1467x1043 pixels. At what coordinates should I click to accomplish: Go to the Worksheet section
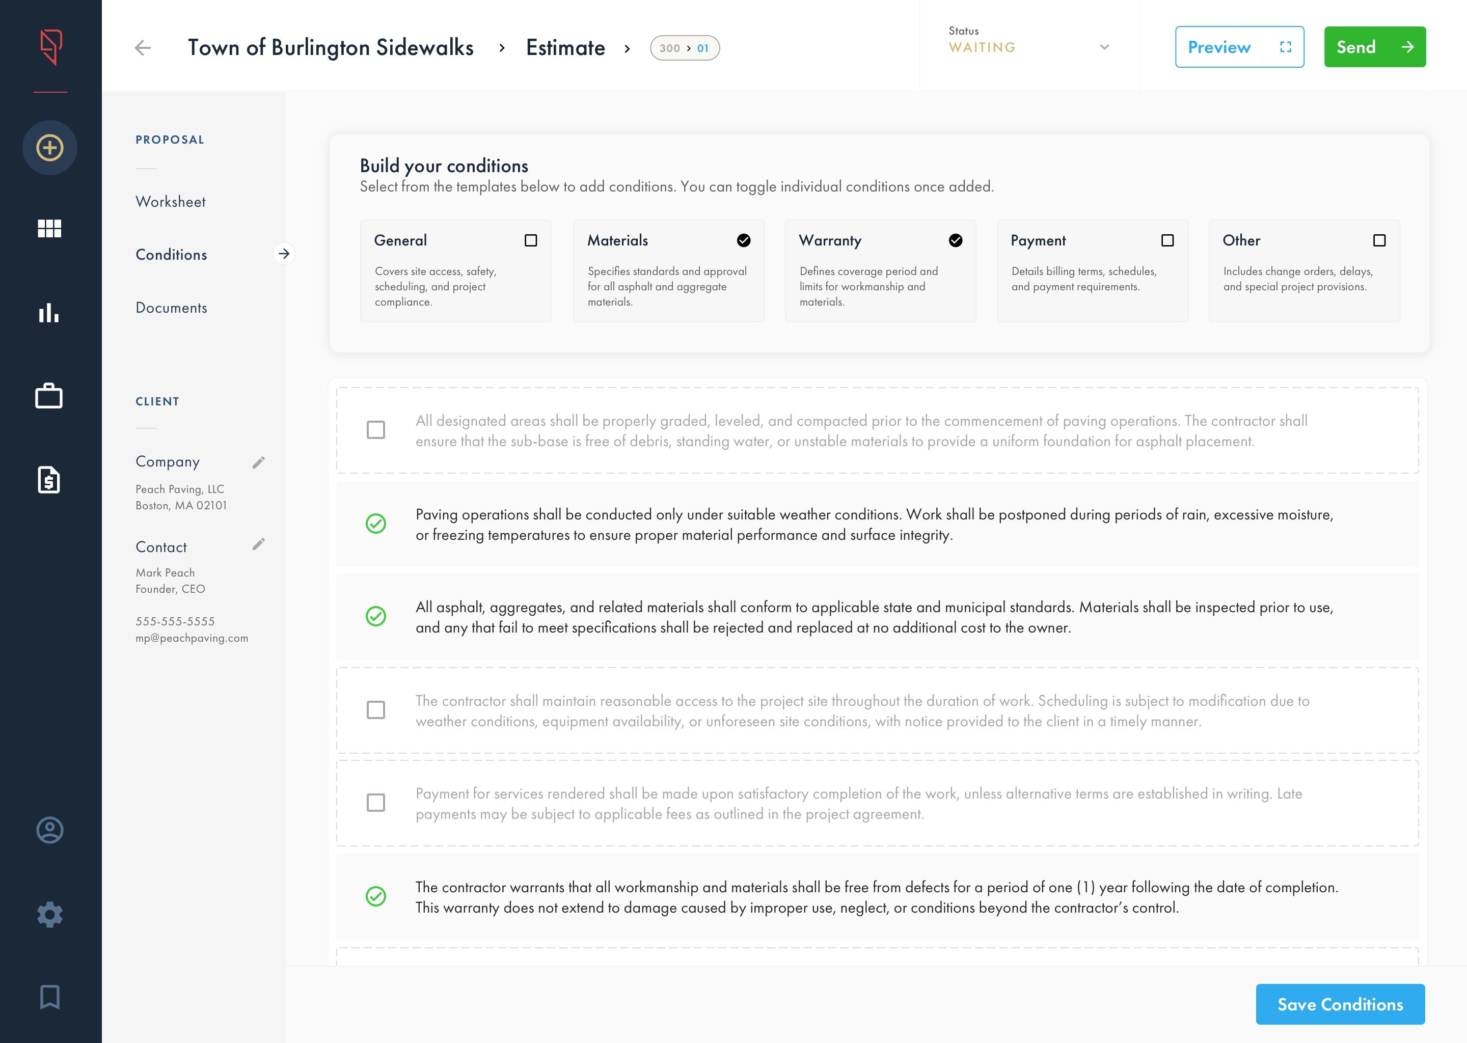pos(170,202)
